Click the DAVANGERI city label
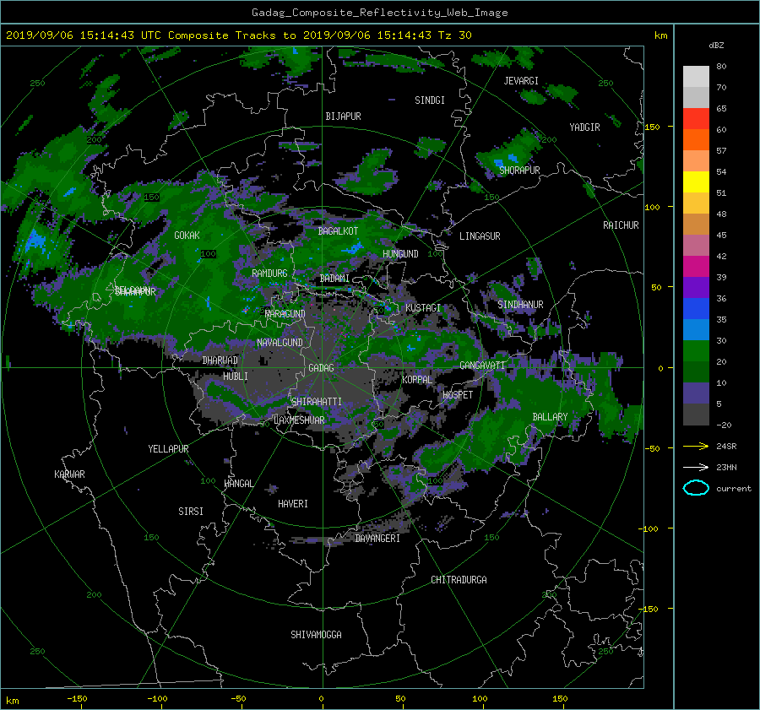The width and height of the screenshot is (760, 710). tap(377, 539)
